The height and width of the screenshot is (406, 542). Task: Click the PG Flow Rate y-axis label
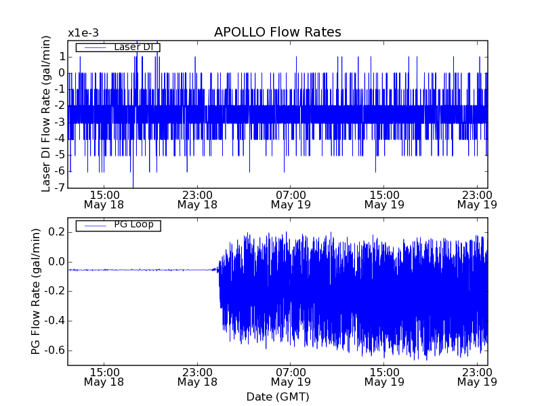coord(35,292)
